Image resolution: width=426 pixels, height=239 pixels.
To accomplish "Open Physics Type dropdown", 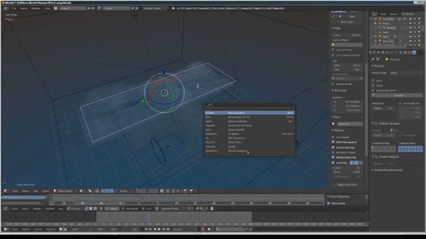I will click(405, 72).
